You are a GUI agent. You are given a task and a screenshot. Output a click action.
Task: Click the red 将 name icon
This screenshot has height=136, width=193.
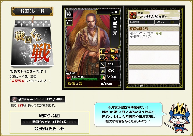click(x=133, y=15)
